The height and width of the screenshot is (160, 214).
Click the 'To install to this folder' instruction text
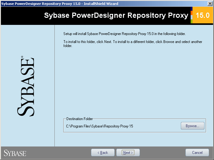[133, 44]
